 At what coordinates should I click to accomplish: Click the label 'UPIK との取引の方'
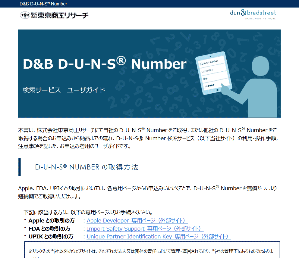(51, 237)
